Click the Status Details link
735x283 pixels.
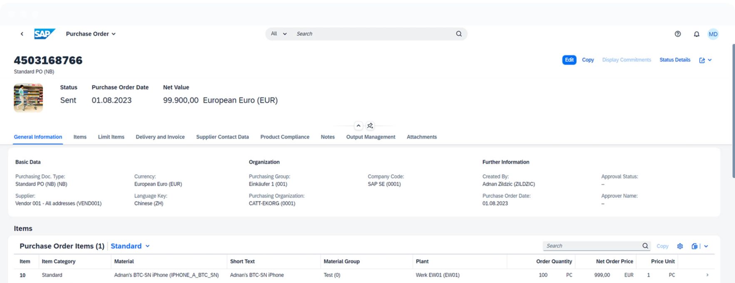[675, 60]
